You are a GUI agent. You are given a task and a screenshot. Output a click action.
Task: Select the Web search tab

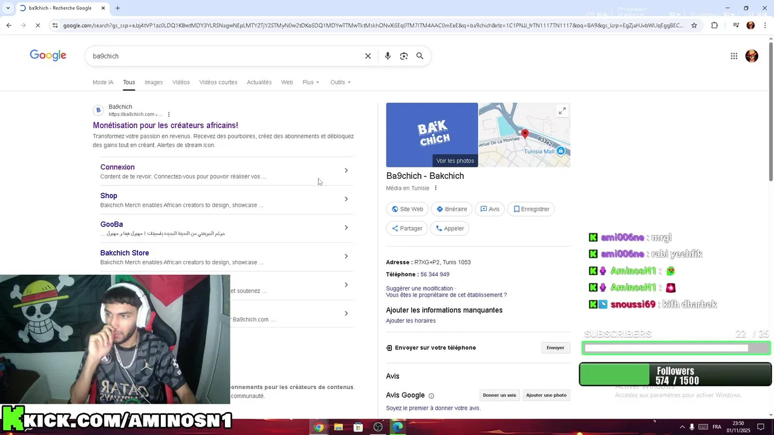pos(287,82)
